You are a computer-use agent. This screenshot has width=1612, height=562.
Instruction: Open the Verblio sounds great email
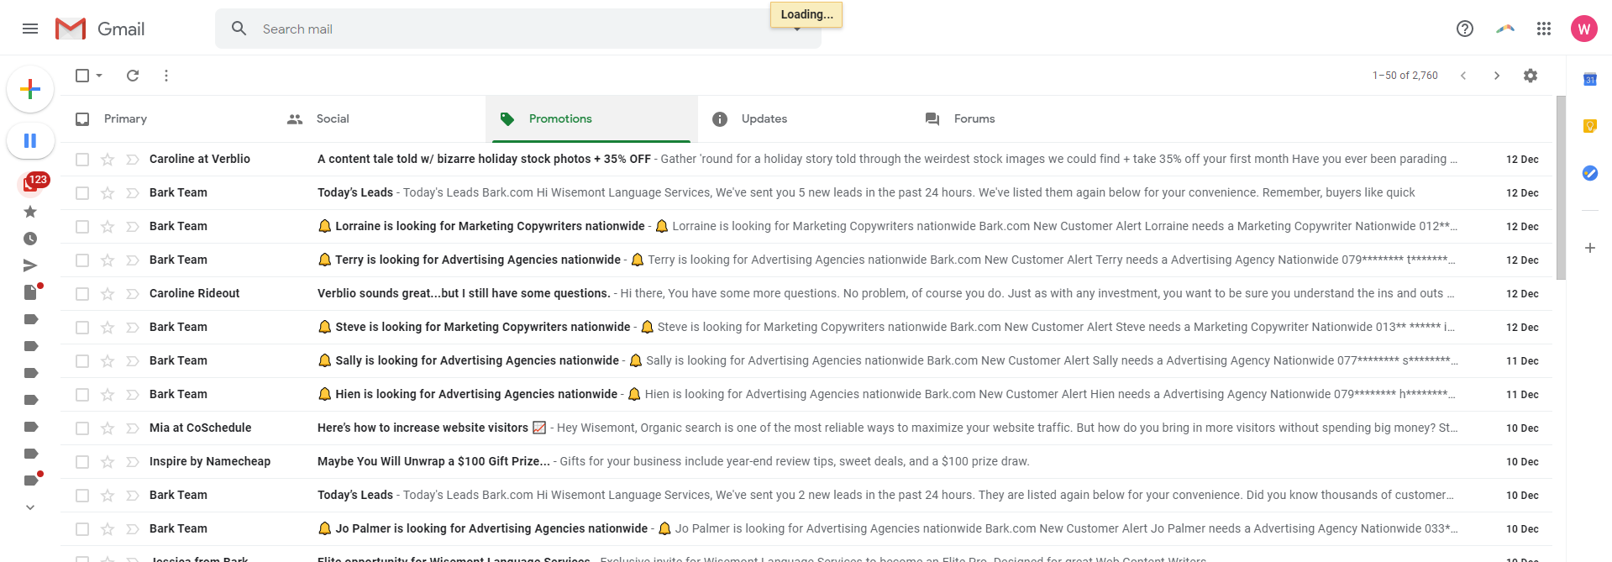[x=463, y=293]
